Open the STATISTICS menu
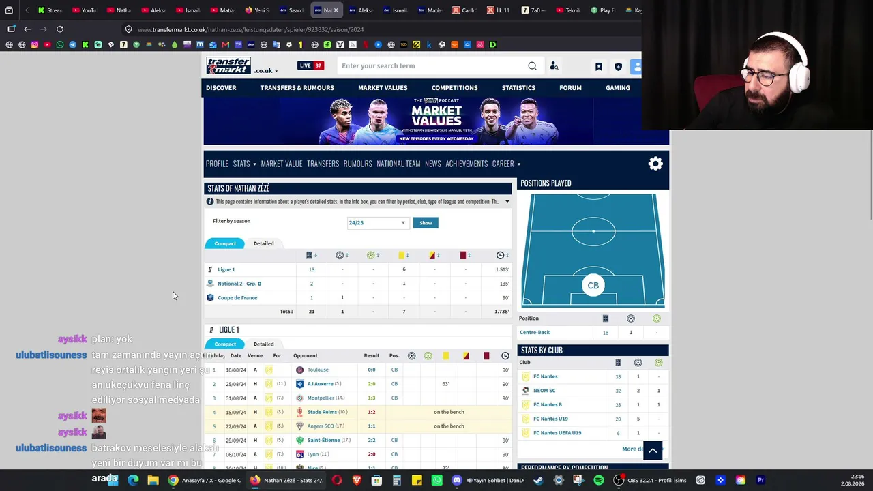Screen dimensions: 873x491 (x=518, y=88)
